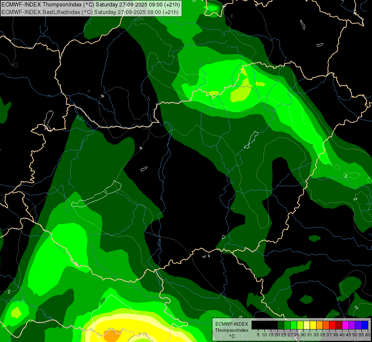Click the legend scale value 30
The height and width of the screenshot is (342, 372).
click(x=303, y=335)
